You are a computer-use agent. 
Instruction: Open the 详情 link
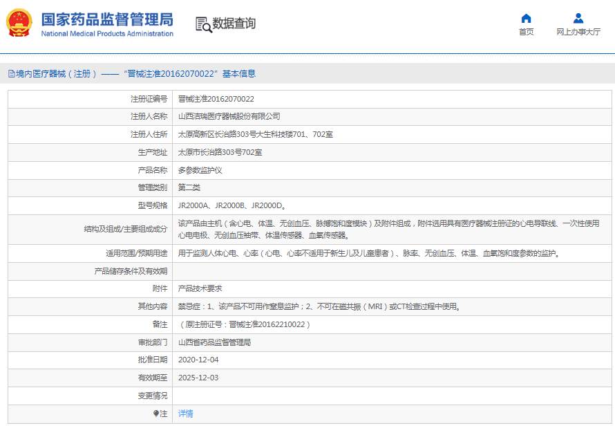185,414
